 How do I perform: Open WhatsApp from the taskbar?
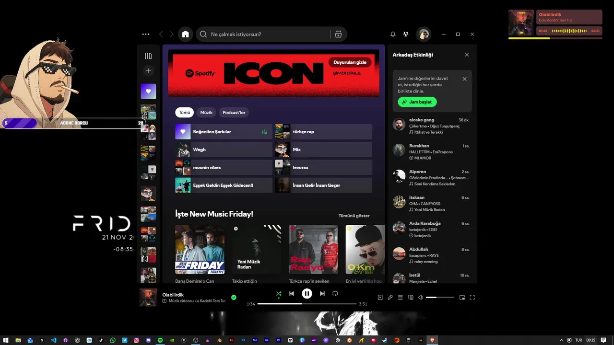[x=113, y=340]
